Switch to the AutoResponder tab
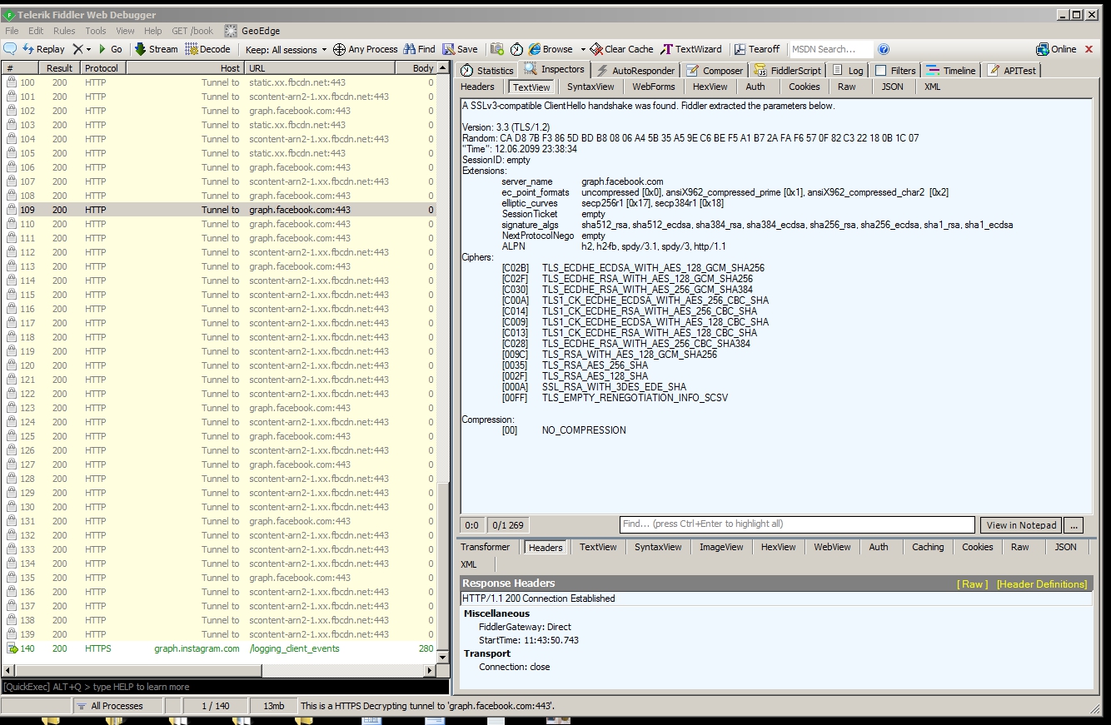Screen dimensions: 1111x725 [635, 71]
